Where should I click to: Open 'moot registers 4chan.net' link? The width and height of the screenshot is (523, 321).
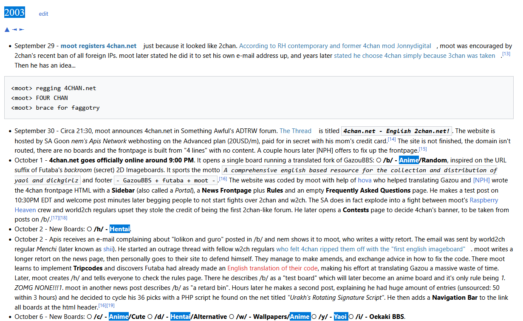click(99, 46)
